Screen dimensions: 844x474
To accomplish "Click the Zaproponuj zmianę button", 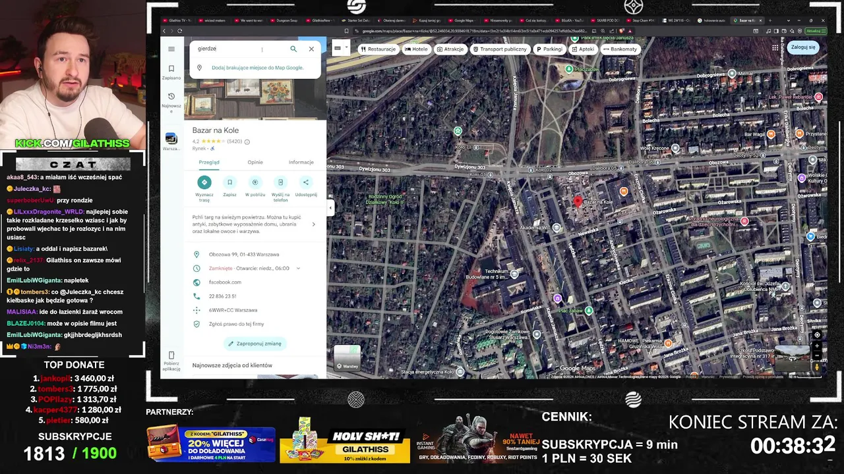I will [255, 344].
